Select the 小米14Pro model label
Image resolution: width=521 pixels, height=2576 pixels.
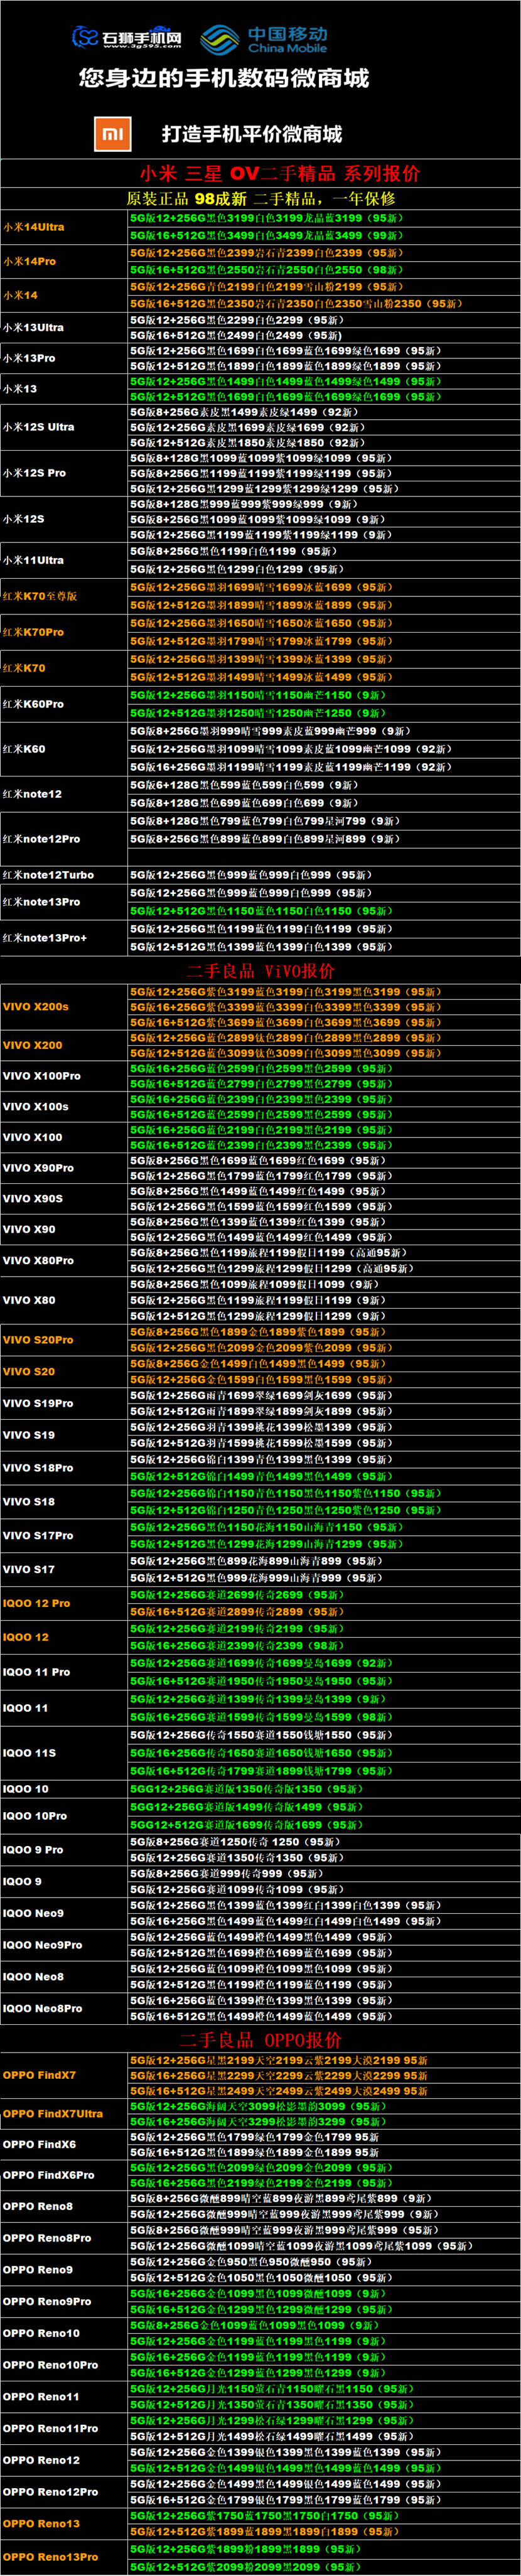pos(29,261)
